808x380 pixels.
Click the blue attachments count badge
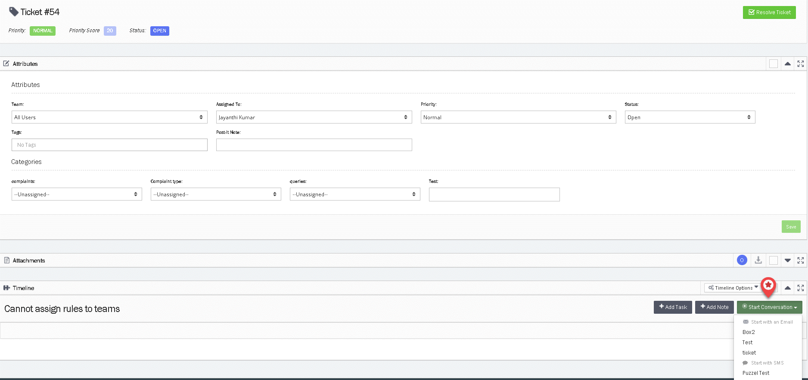(742, 260)
